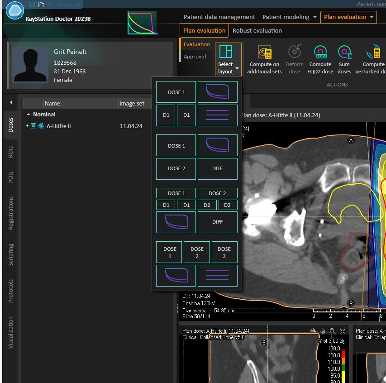Click the Undo arrow icon

[50, 5]
